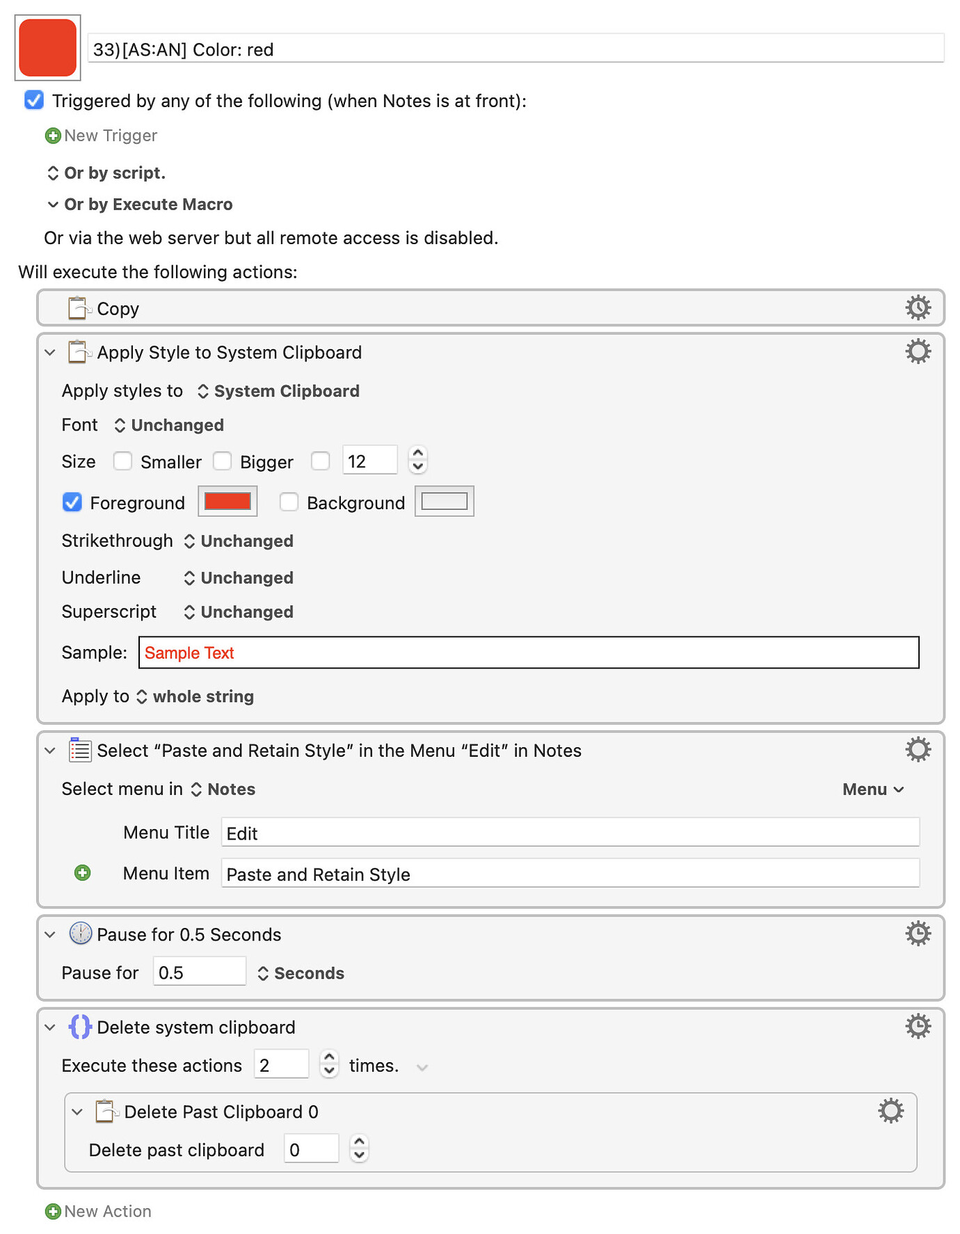960x1234 pixels.
Task: Enable the Background color checkbox
Action: 289,502
